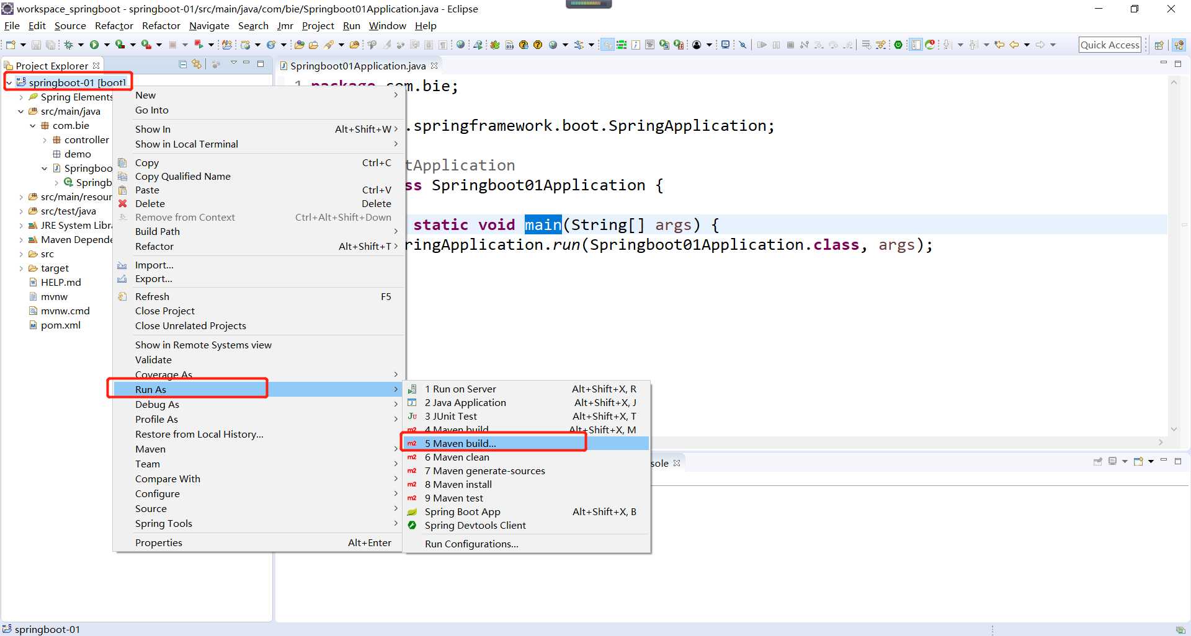Click editor vertical scrollbar up arrow
This screenshot has height=636, width=1191.
point(1174,82)
